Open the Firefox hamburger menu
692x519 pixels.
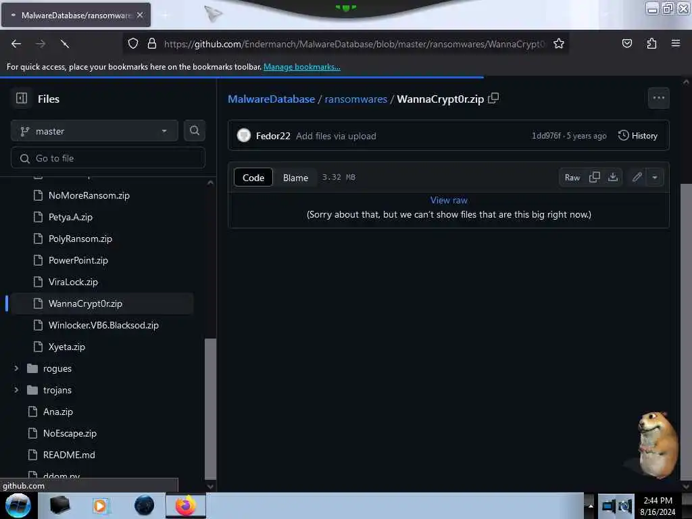point(676,43)
